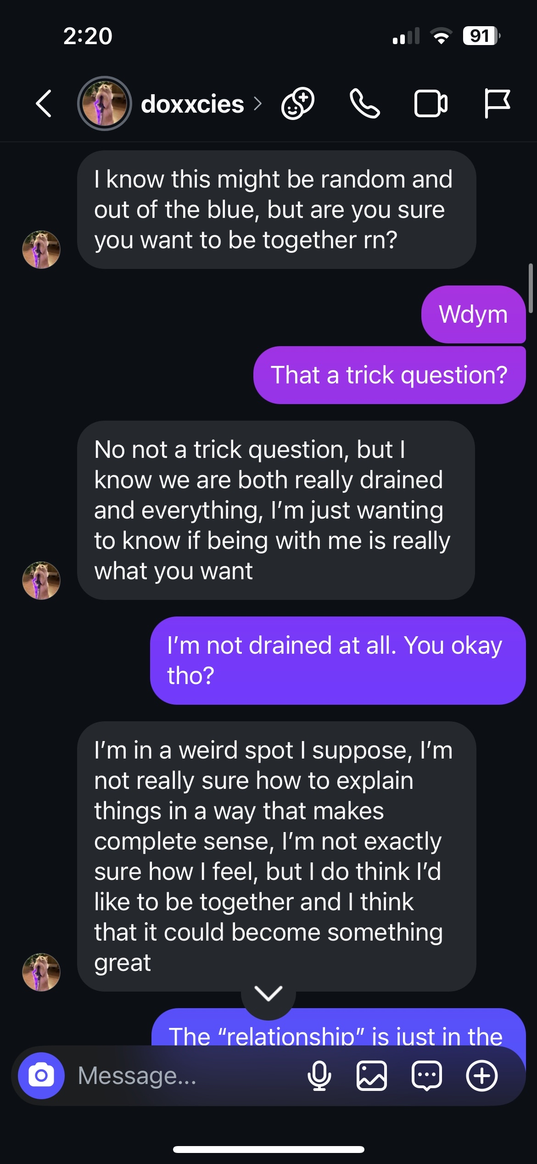537x1164 pixels.
Task: Jump to latest messages with down chevron
Action: tap(268, 994)
